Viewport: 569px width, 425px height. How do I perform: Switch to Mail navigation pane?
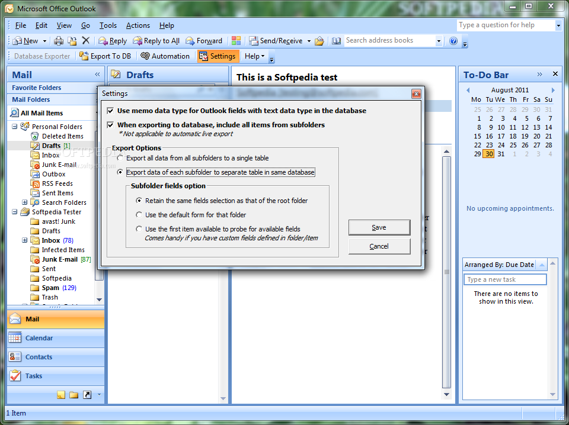click(56, 319)
